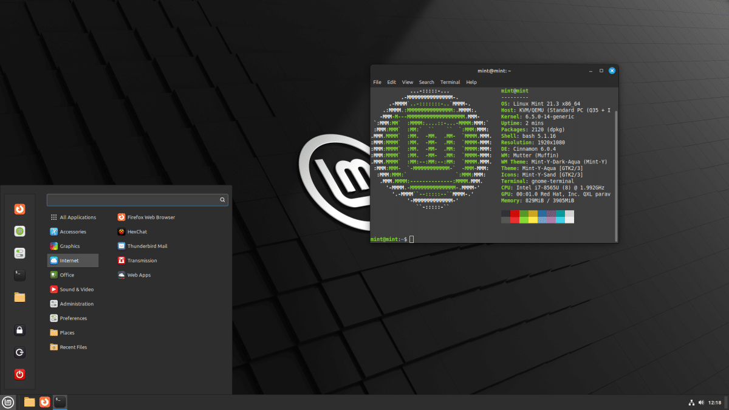Open the Search menu of the terminal
Screen dimensions: 729x410
(426, 82)
